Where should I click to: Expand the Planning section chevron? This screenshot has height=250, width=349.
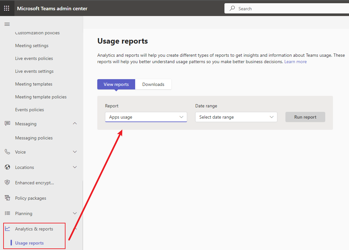pos(75,213)
